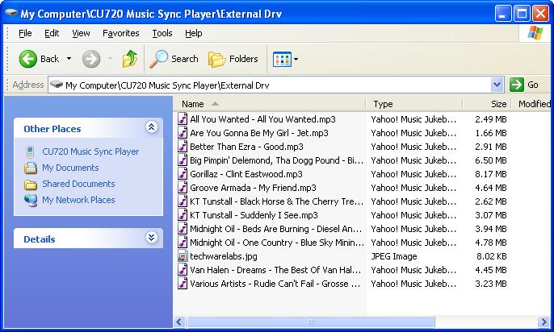Screen dimensions: 554x332
Task: Click the green Go button
Action: click(x=524, y=85)
